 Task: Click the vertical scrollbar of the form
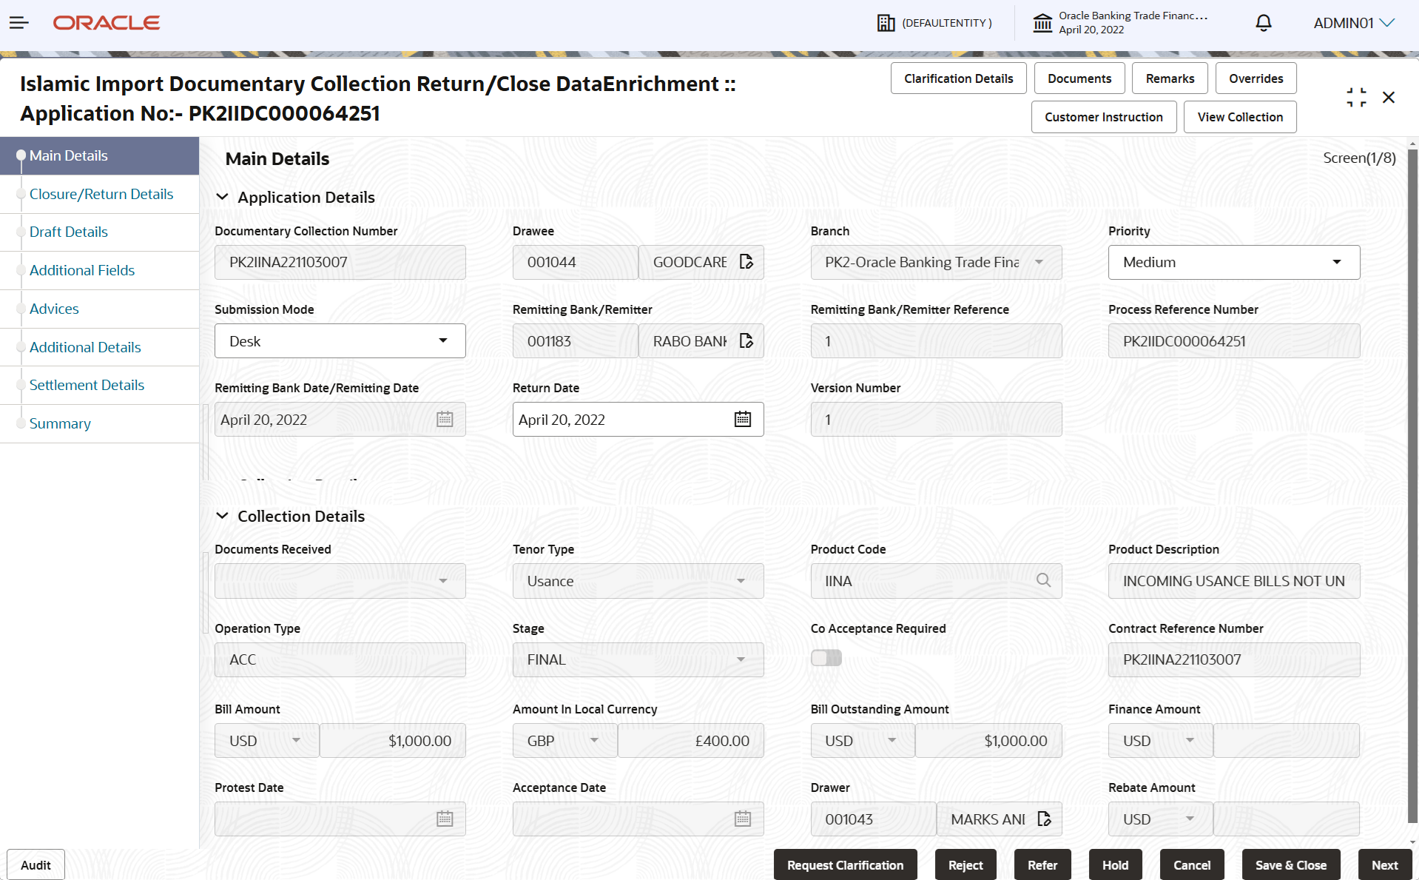point(1412,485)
